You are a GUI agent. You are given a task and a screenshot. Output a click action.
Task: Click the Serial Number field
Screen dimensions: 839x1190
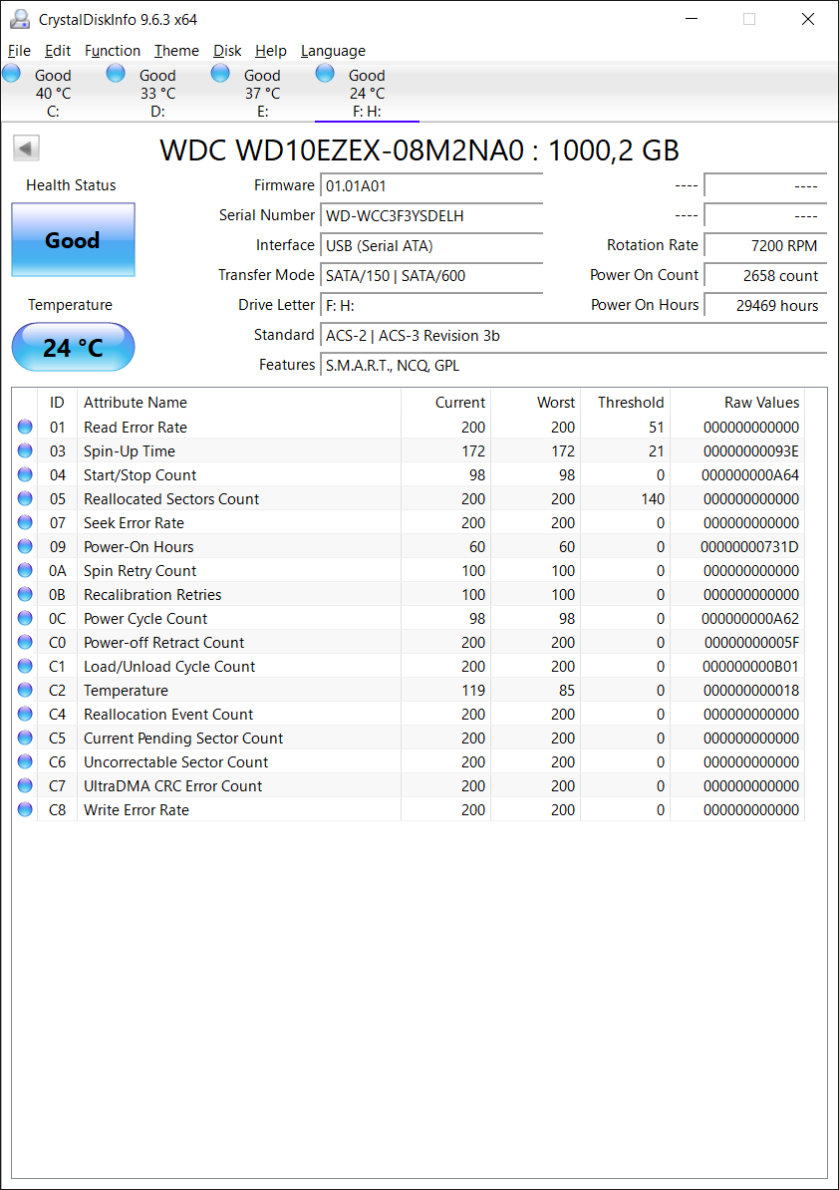pyautogui.click(x=430, y=215)
